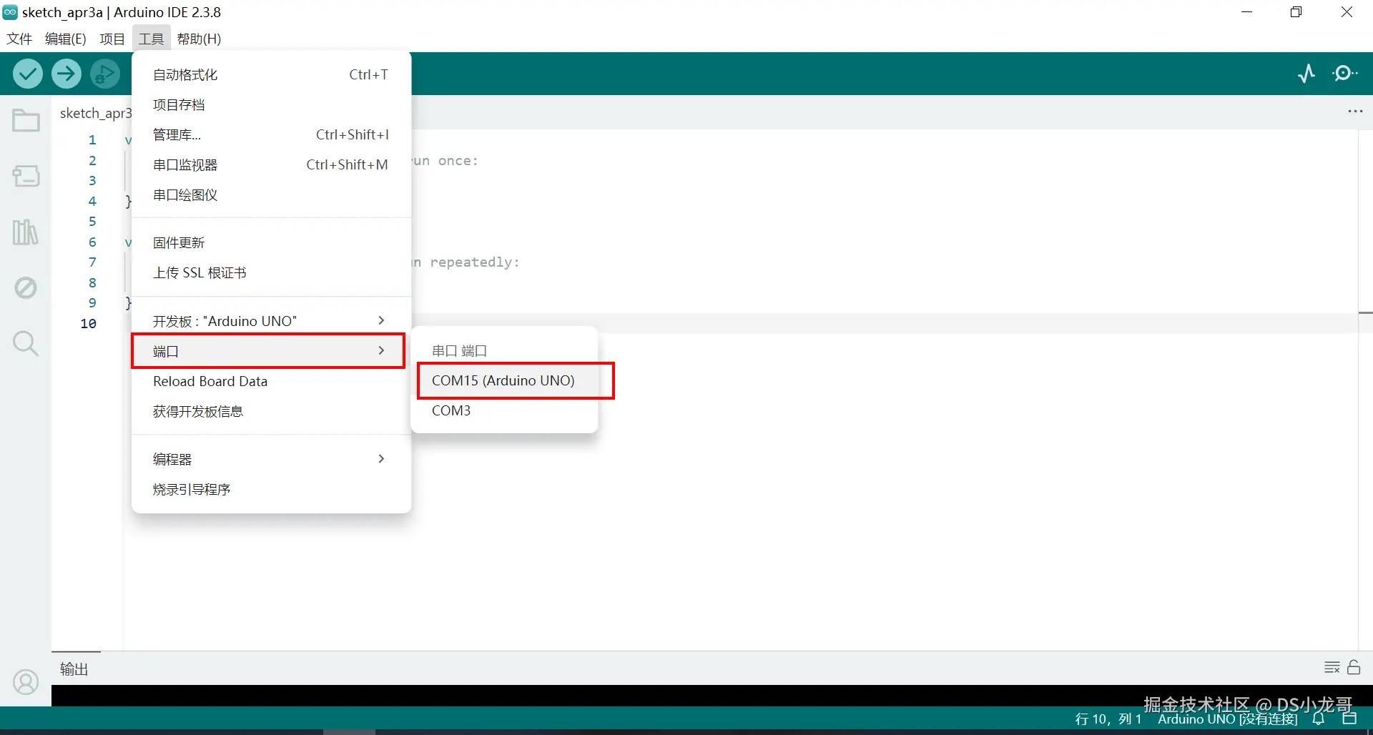The width and height of the screenshot is (1373, 735).
Task: Open the Serial Monitor icon in toolbar
Action: pyautogui.click(x=1345, y=74)
